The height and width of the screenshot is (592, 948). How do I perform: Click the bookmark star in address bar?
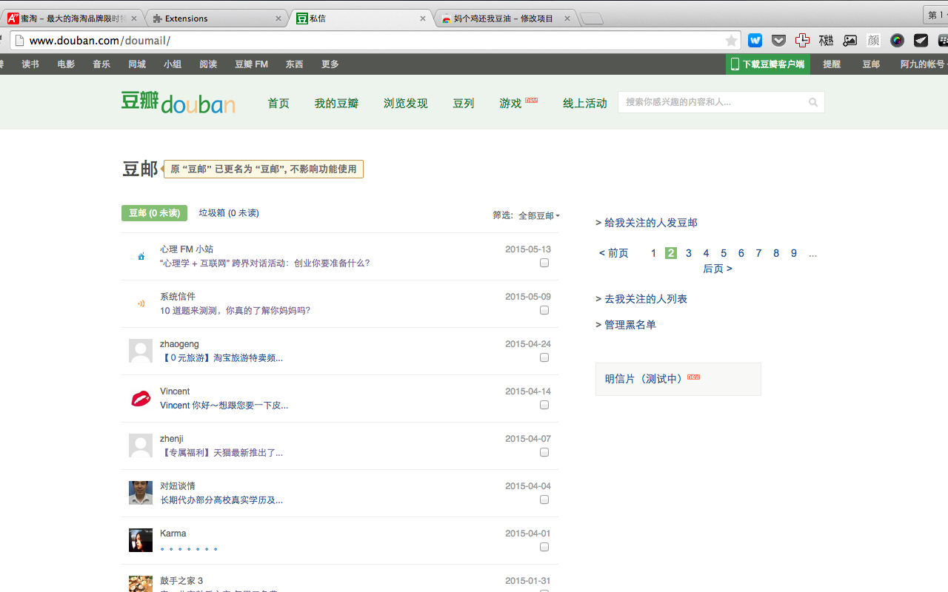(x=731, y=41)
